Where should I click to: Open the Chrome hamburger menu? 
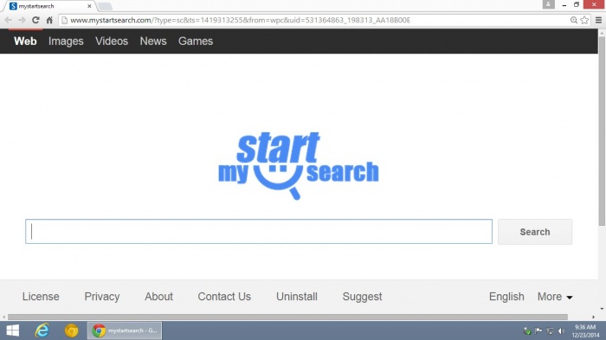point(598,20)
